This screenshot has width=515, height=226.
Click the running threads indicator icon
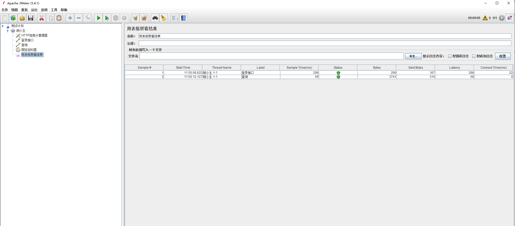pyautogui.click(x=502, y=18)
